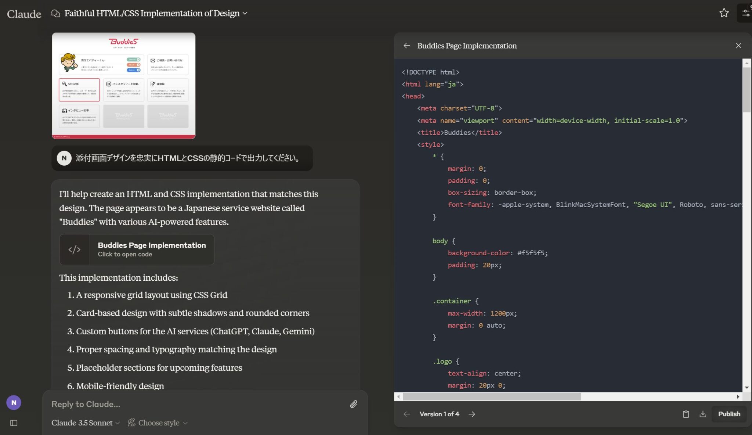
Task: Star this conversation as a favorite
Action: 724,13
